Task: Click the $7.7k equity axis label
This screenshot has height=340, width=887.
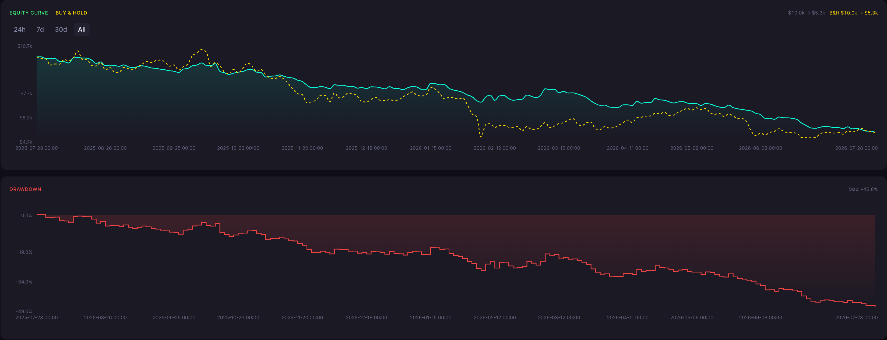Action: pos(26,94)
